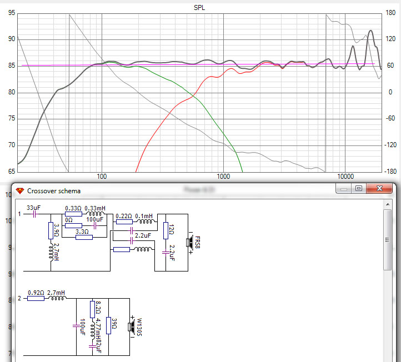Viewport: 401px width, 362px height.
Task: Click the W130S woofer driver symbol
Action: pyautogui.click(x=131, y=326)
